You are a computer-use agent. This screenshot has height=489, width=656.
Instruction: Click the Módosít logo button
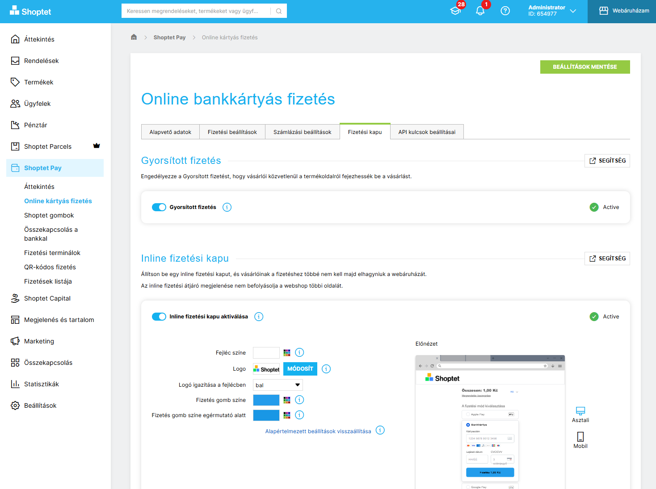(300, 369)
